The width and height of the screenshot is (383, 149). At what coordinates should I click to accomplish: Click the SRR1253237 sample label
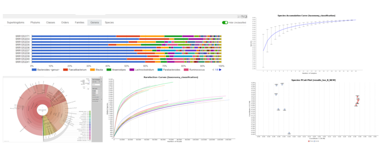(x=22, y=51)
